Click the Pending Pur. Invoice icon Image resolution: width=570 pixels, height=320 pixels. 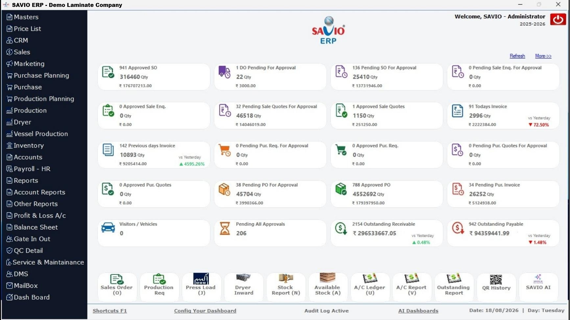pyautogui.click(x=458, y=189)
